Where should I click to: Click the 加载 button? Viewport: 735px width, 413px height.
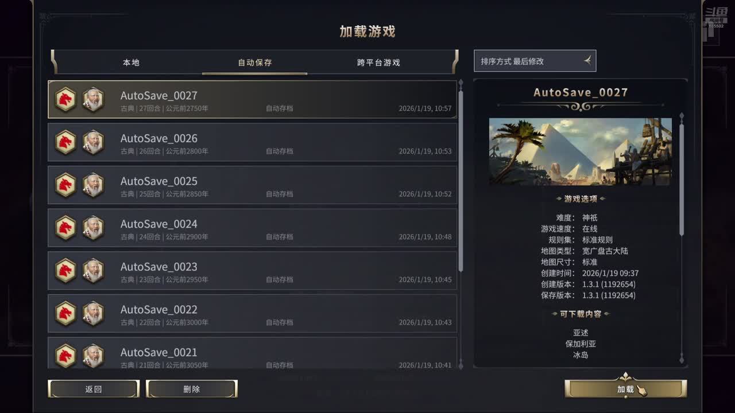625,389
